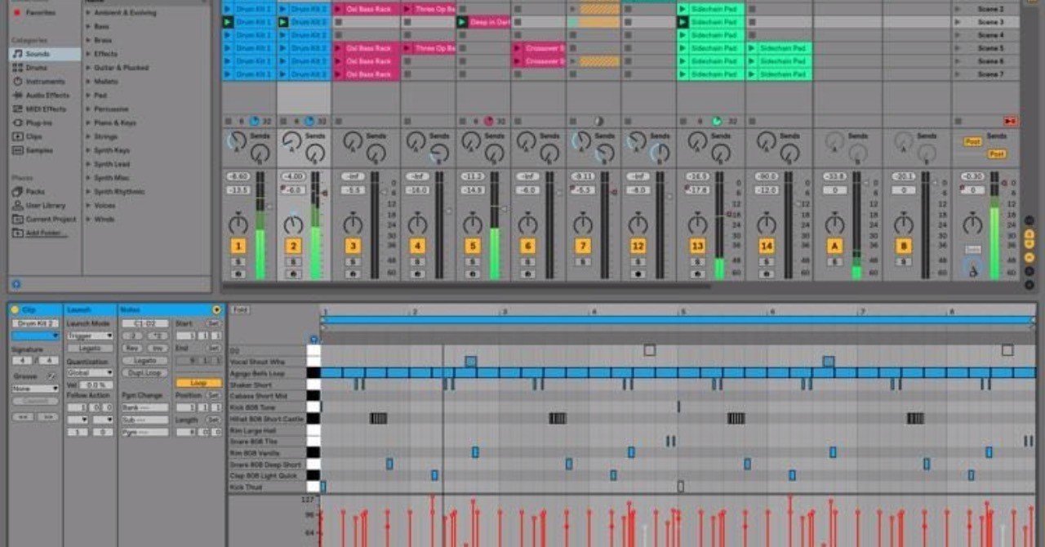This screenshot has width=1045, height=547.
Task: Click the Drums category icon in the browser
Action: click(18, 68)
